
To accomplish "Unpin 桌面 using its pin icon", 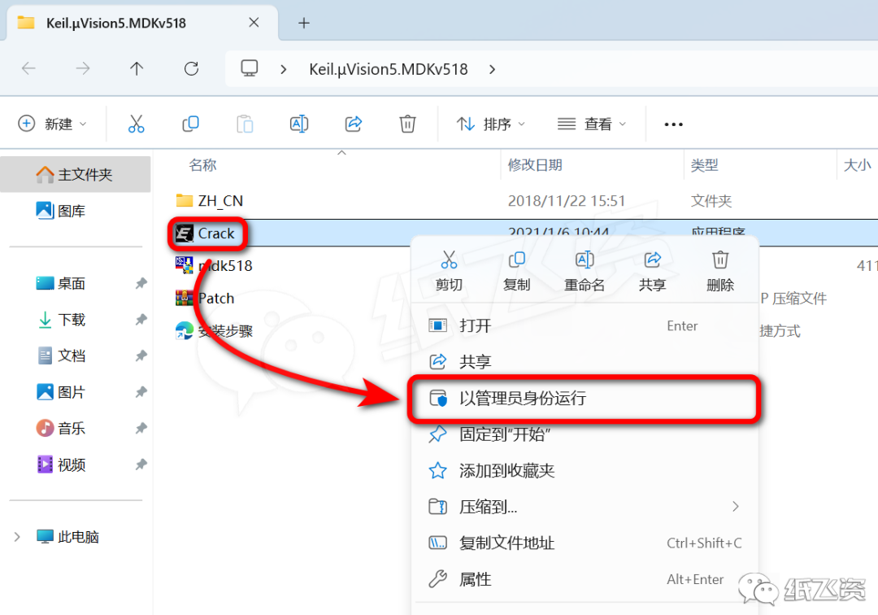I will click(141, 283).
